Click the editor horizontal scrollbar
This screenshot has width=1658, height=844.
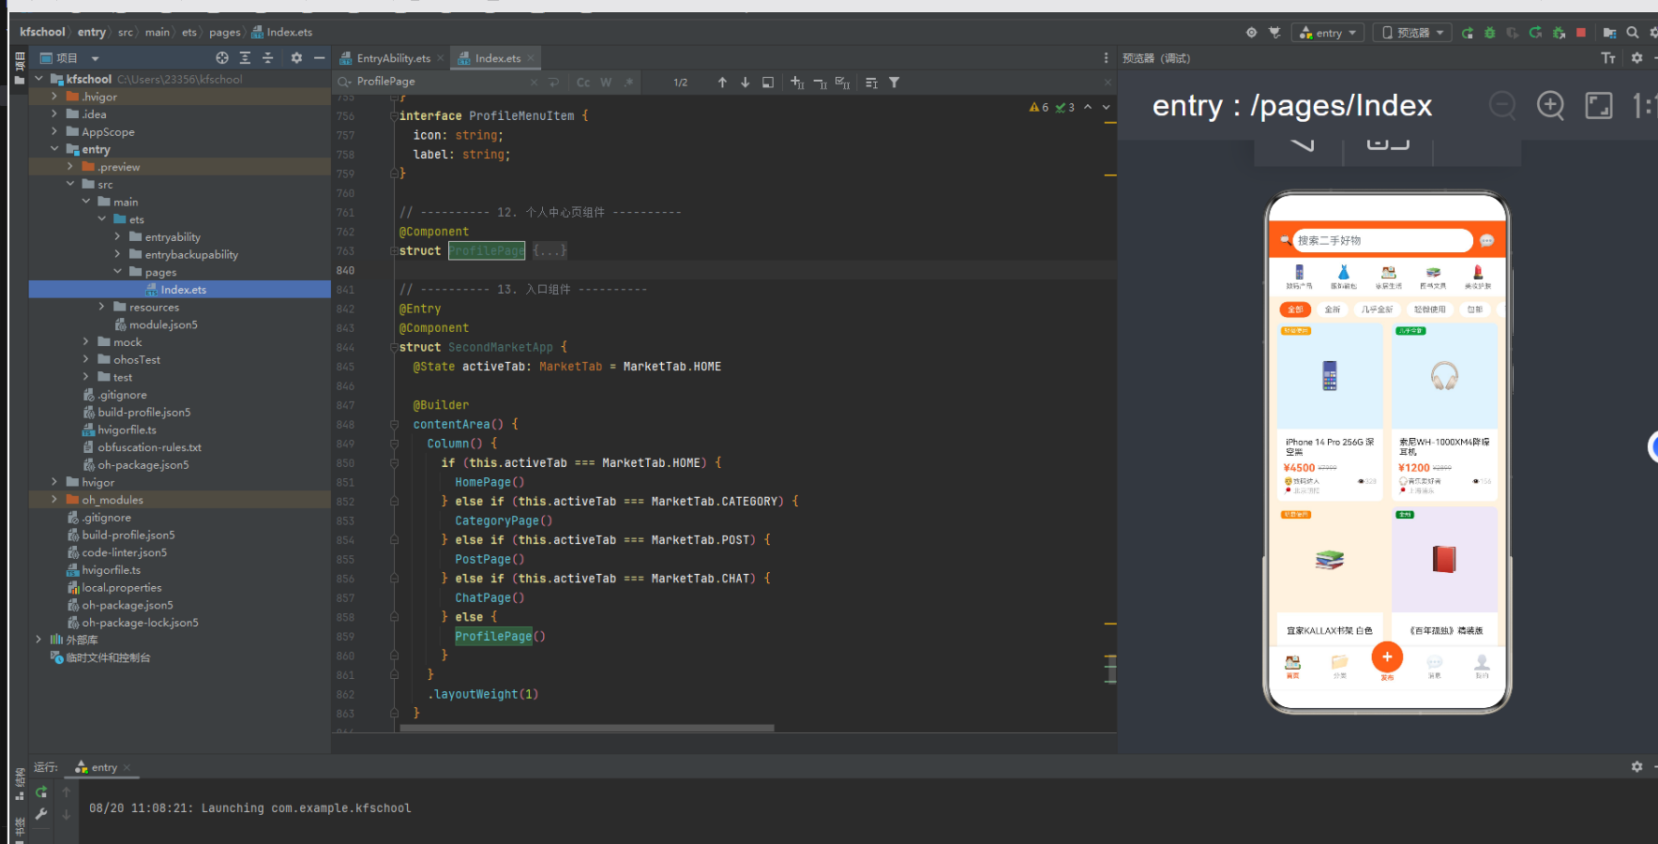tap(587, 728)
